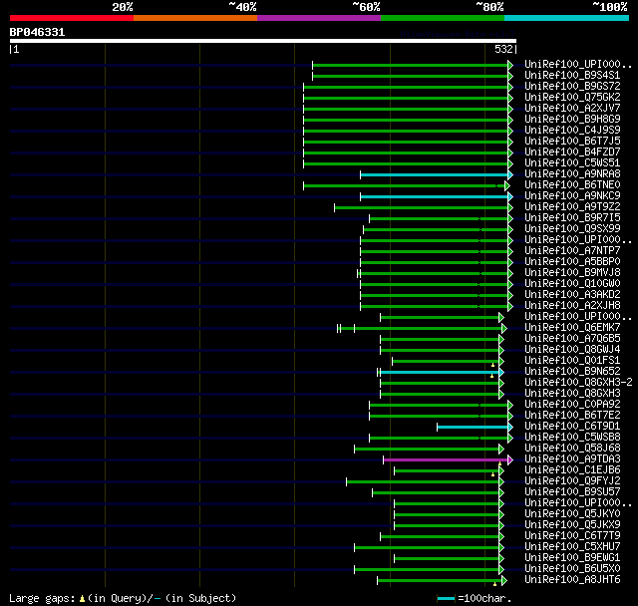
Task: Click the purple arrowhead of hit A9TDA3
Action: (510, 460)
